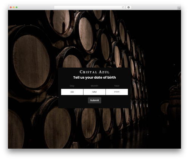Viewport: 189px width, 160px height.
Task: Open a new tab with the plus icon
Action: [179, 8]
